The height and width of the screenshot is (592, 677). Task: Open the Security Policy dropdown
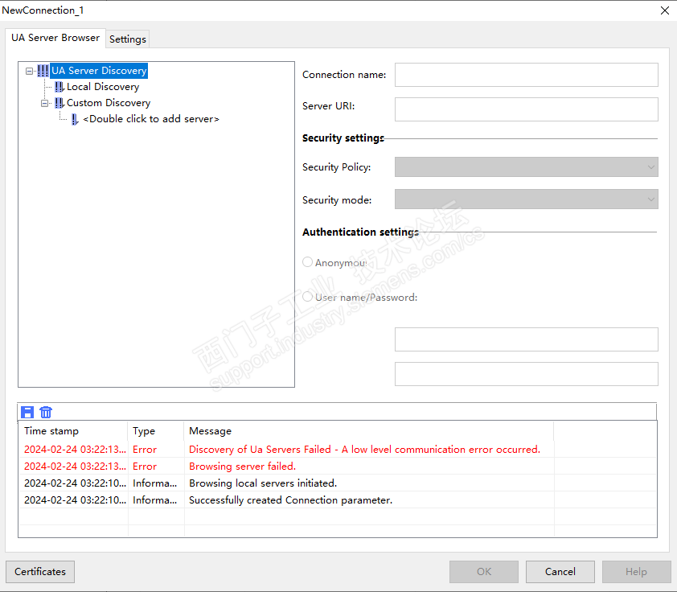(x=527, y=167)
